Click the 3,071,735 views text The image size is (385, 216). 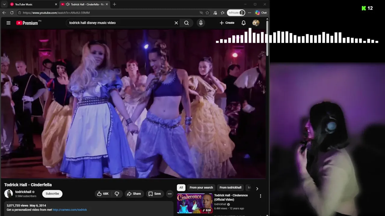point(17,205)
